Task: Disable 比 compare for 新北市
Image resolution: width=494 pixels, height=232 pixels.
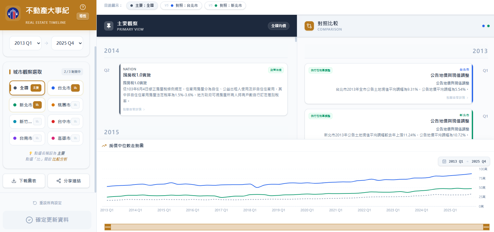Action: pyautogui.click(x=37, y=105)
